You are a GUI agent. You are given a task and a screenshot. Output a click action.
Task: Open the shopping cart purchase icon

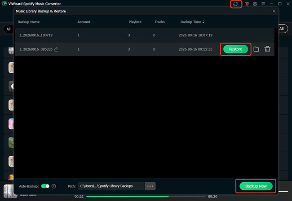tap(247, 4)
